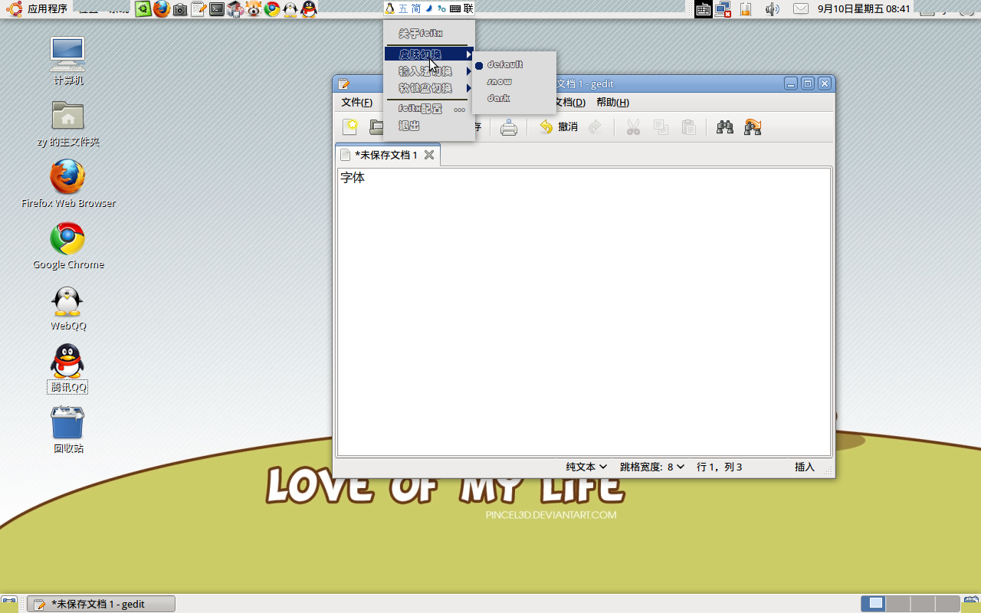981x613 pixels.
Task: Open terminal icon in top panel
Action: pos(217,9)
